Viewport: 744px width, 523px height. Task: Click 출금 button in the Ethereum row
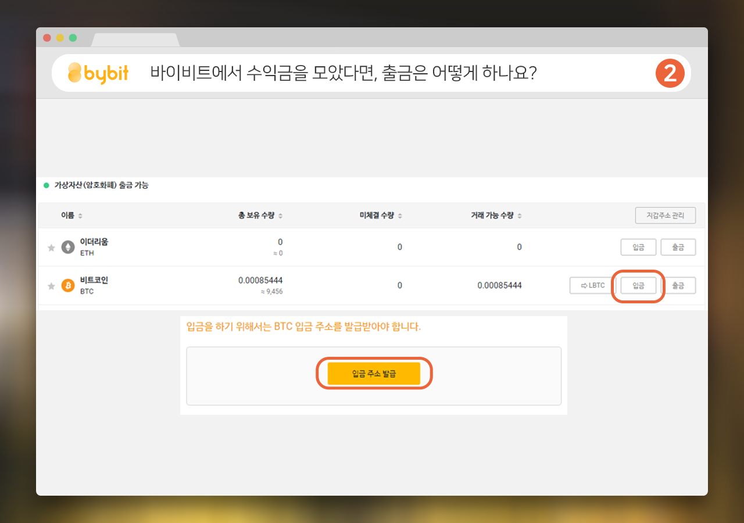678,247
